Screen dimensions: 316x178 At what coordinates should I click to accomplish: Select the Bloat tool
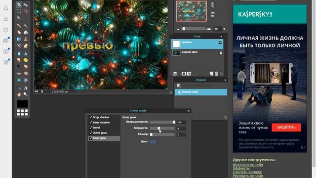pyautogui.click(x=19, y=80)
